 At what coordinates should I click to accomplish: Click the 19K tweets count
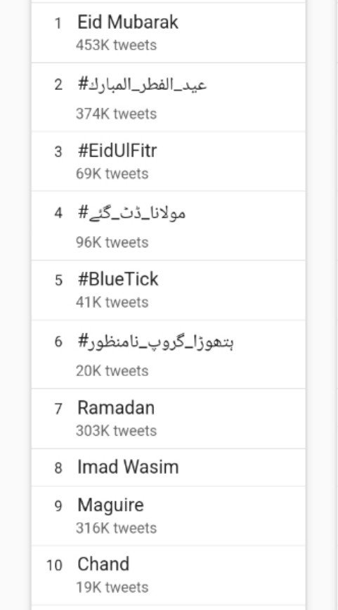pos(112,587)
